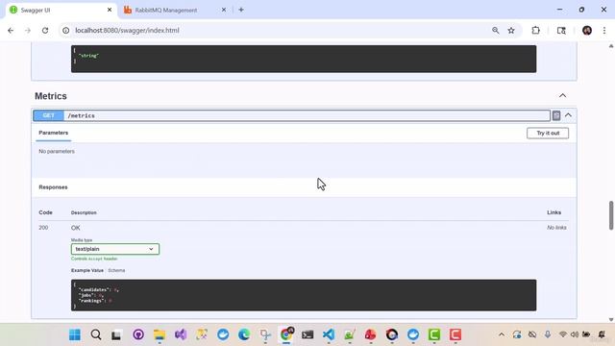
Task: Click the Responses heading
Action: point(53,187)
